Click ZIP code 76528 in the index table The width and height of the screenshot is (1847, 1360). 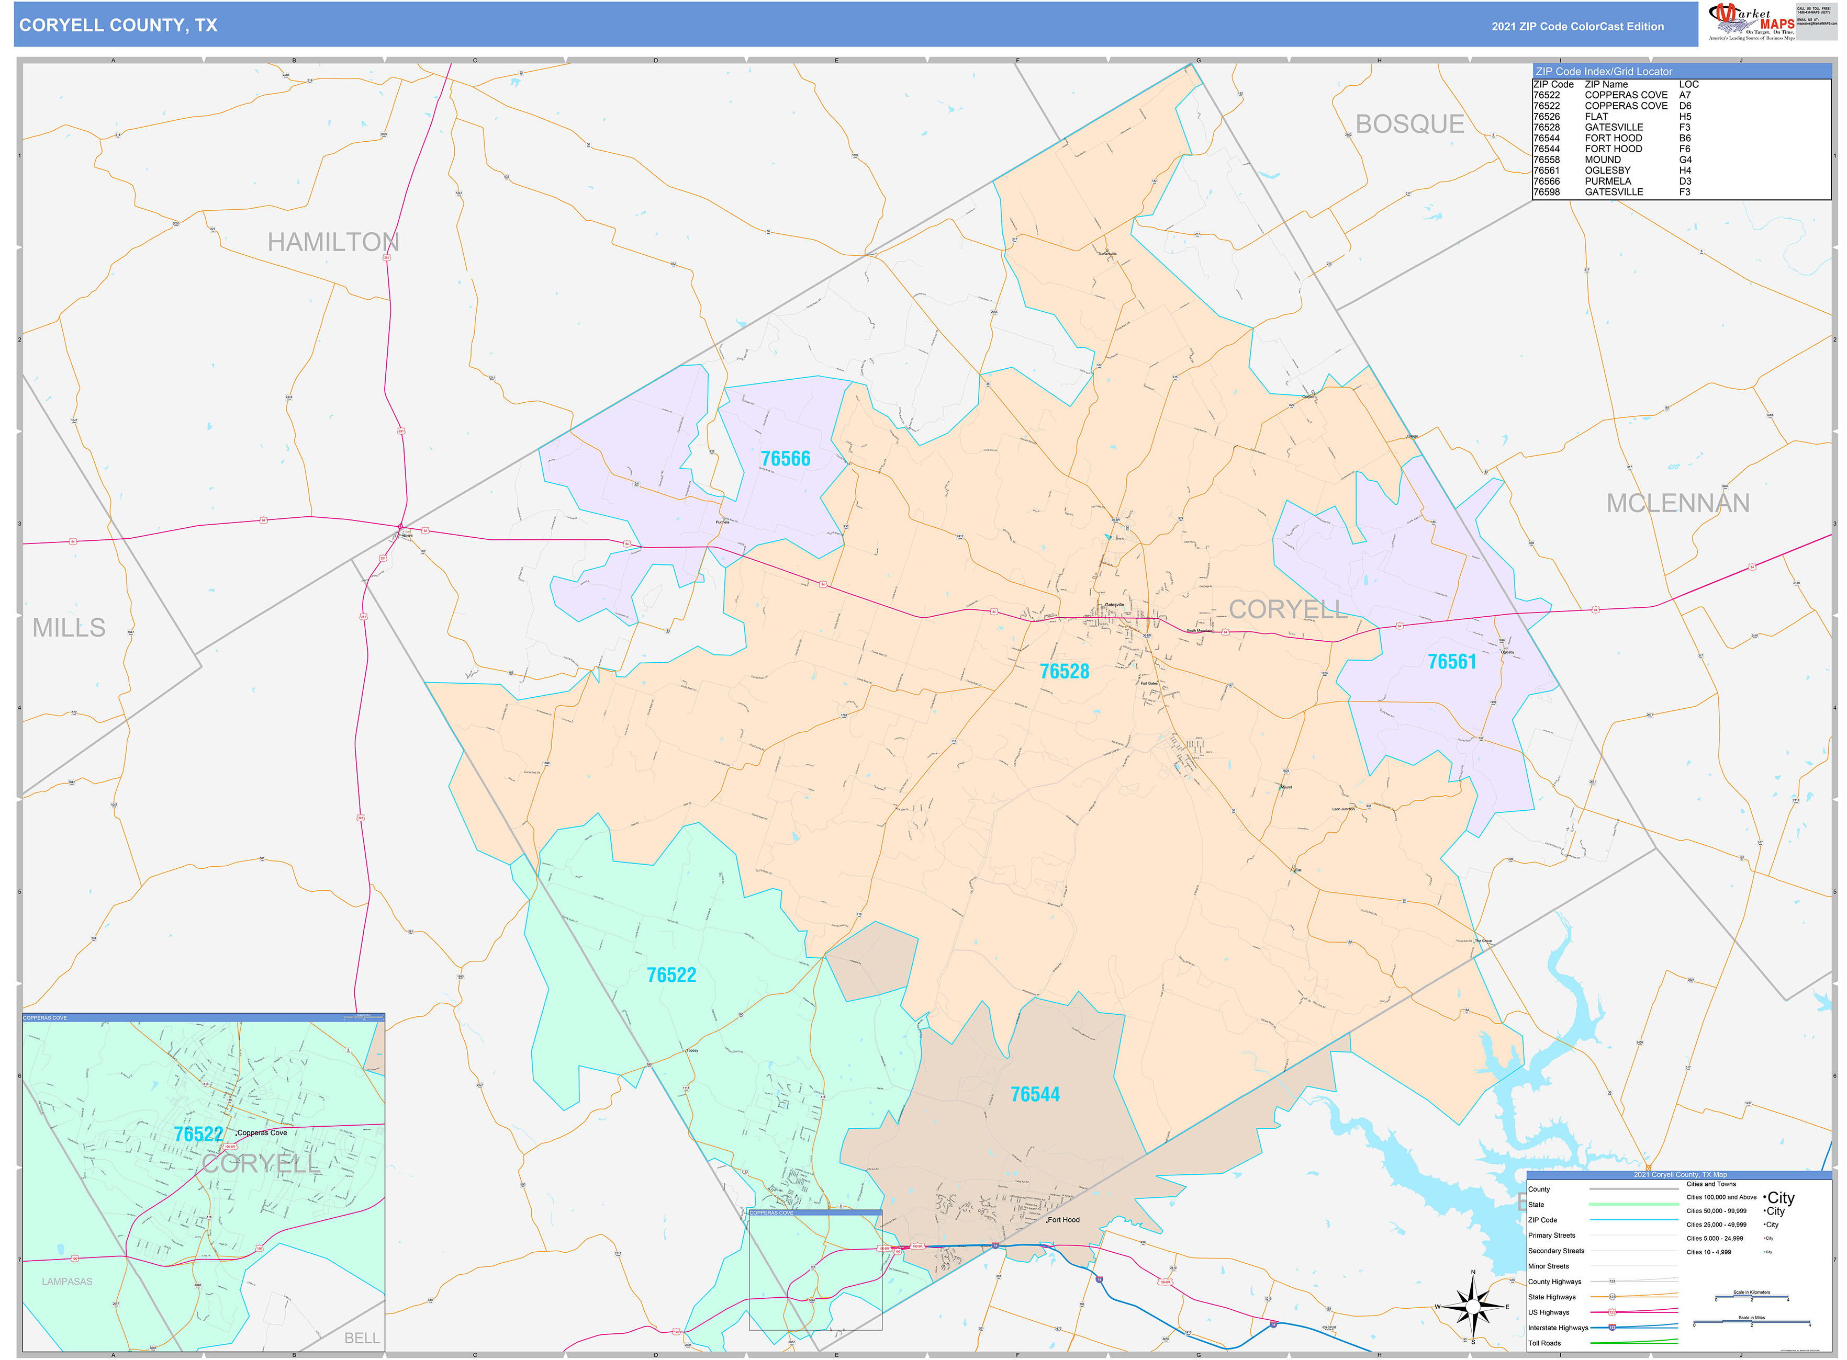(1546, 128)
